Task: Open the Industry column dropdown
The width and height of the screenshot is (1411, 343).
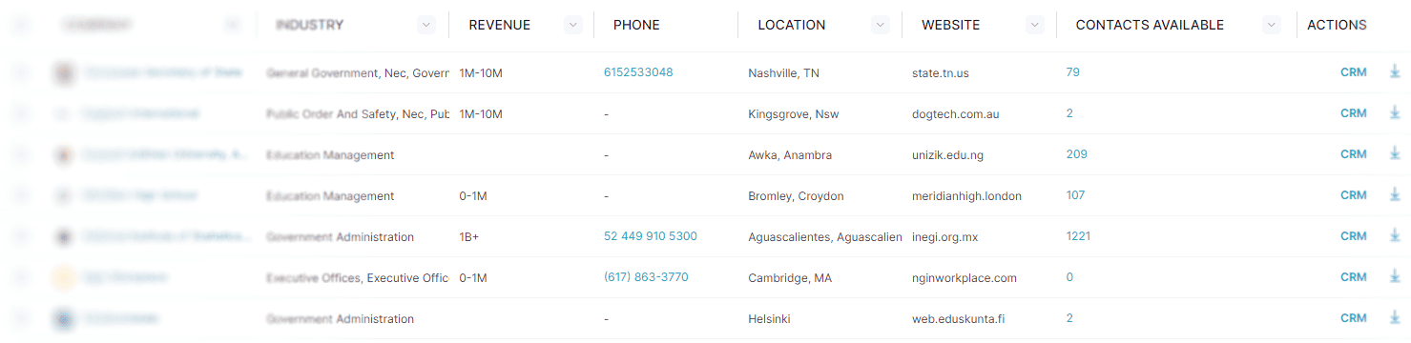Action: pos(426,26)
